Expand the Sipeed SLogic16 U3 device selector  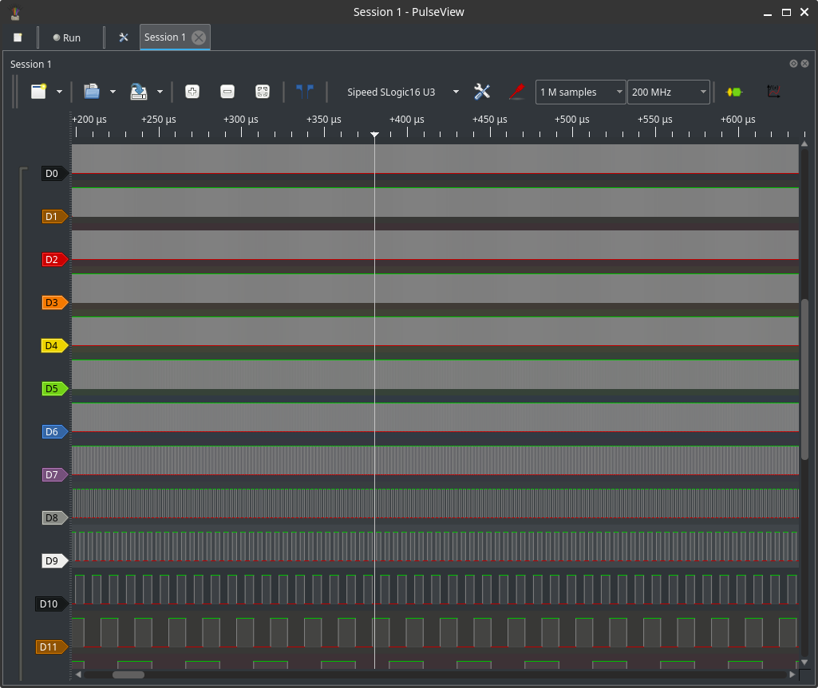(456, 92)
